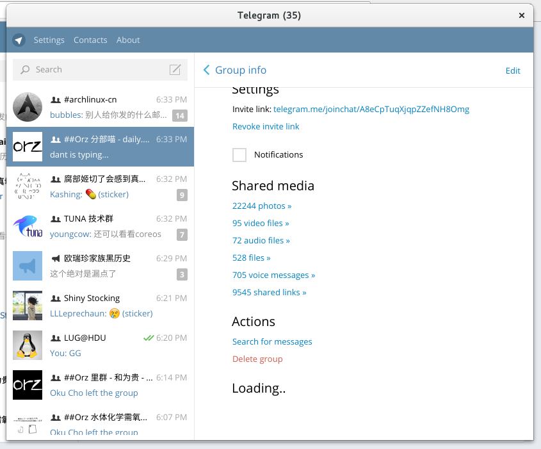Open the TUNA 技术群 chat

[x=100, y=226]
